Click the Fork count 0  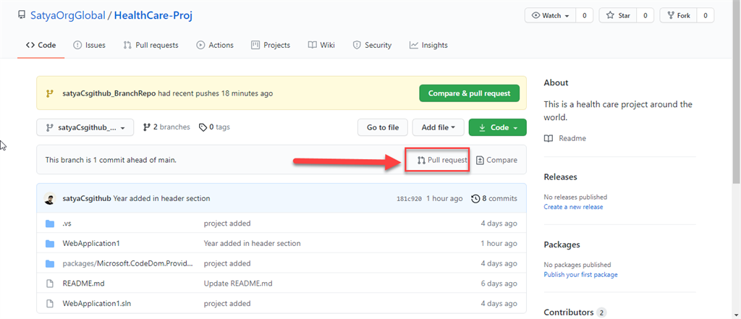(x=705, y=16)
